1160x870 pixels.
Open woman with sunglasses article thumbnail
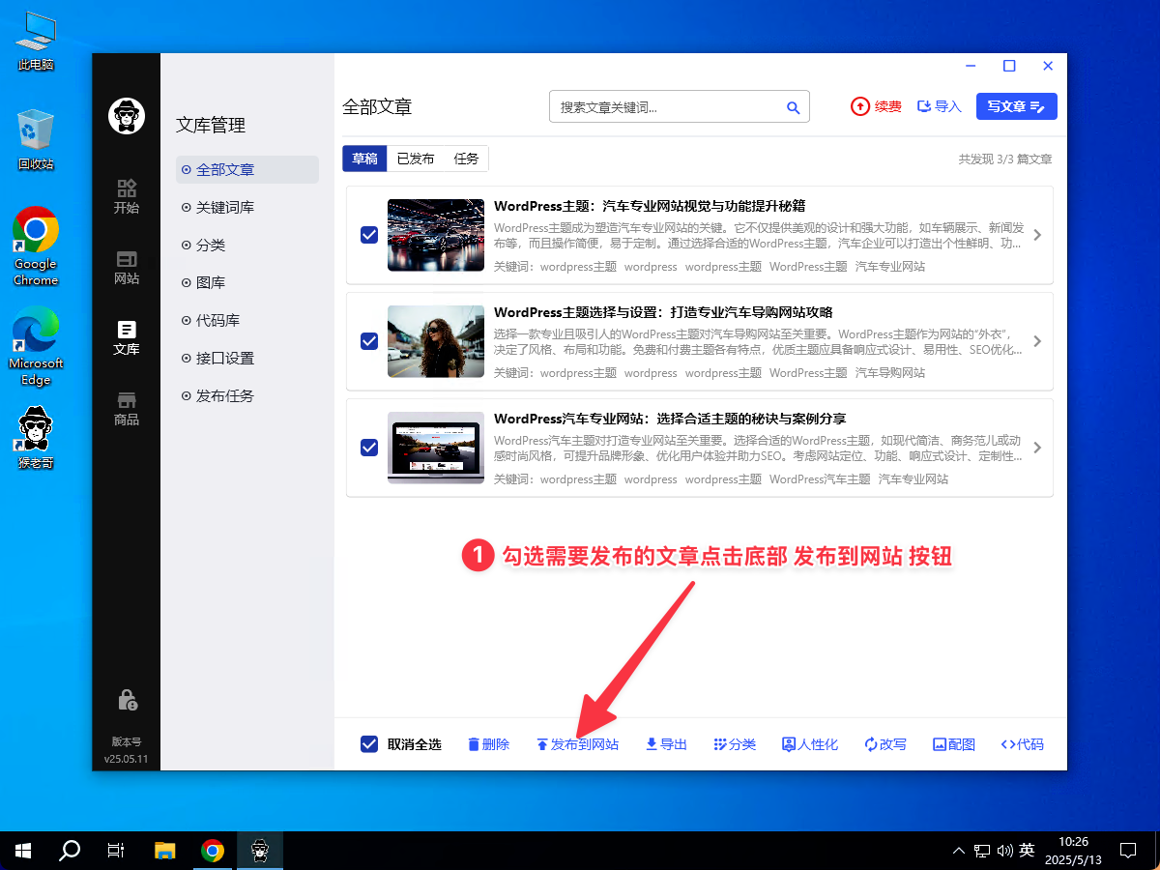click(435, 341)
